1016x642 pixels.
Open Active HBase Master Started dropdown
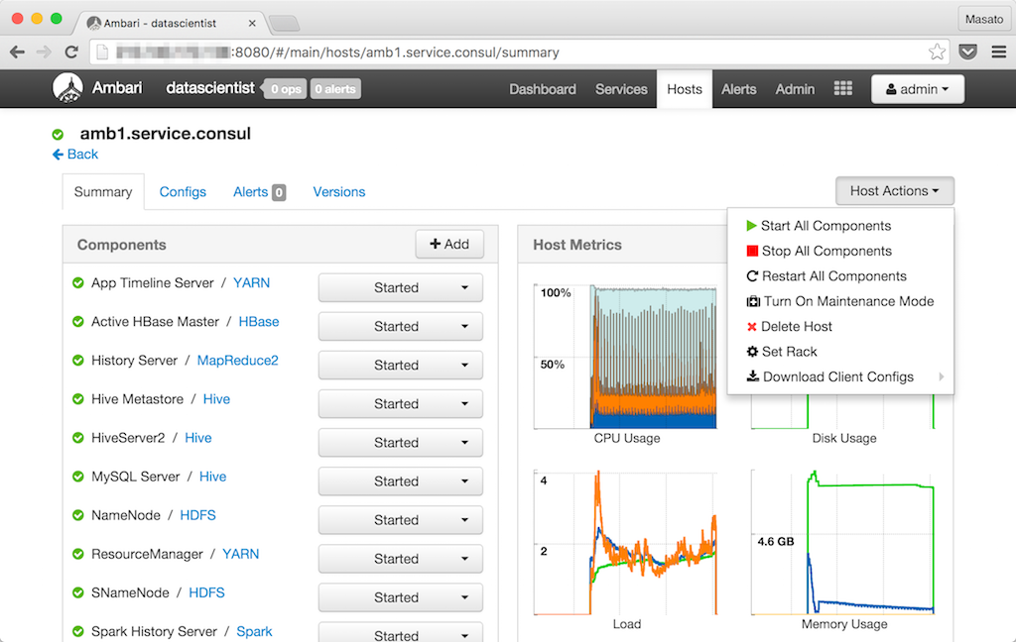click(401, 326)
